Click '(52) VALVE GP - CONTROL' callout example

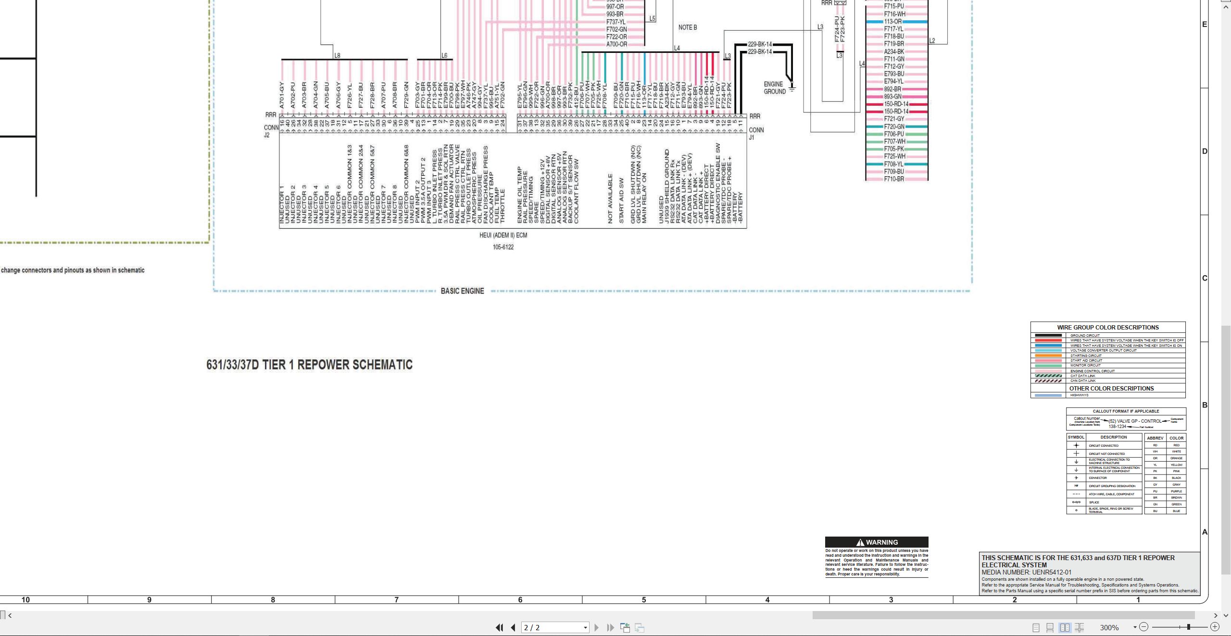click(1135, 421)
